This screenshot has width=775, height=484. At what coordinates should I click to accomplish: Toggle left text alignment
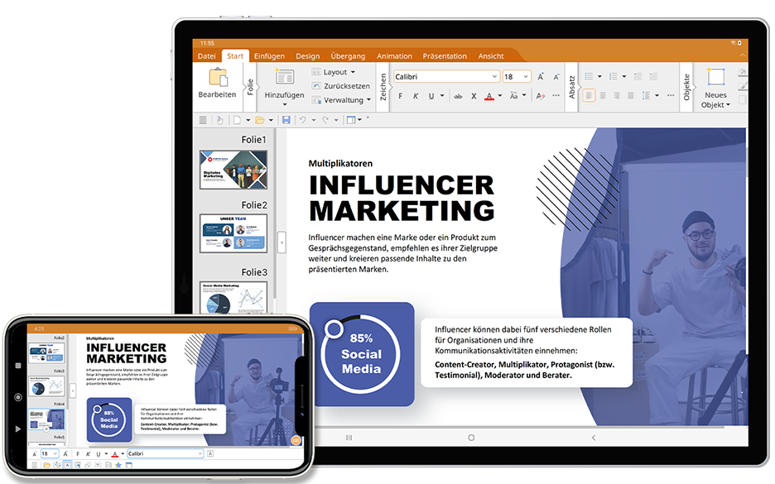(588, 95)
